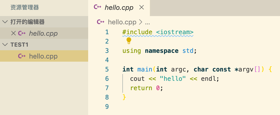Open the breadcrumb ellipsis symbol menu
Image resolution: width=280 pixels, height=115 pixels.
point(148,23)
